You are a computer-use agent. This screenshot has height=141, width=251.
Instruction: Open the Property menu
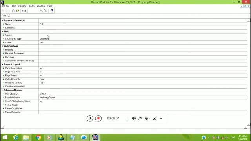(22, 6)
